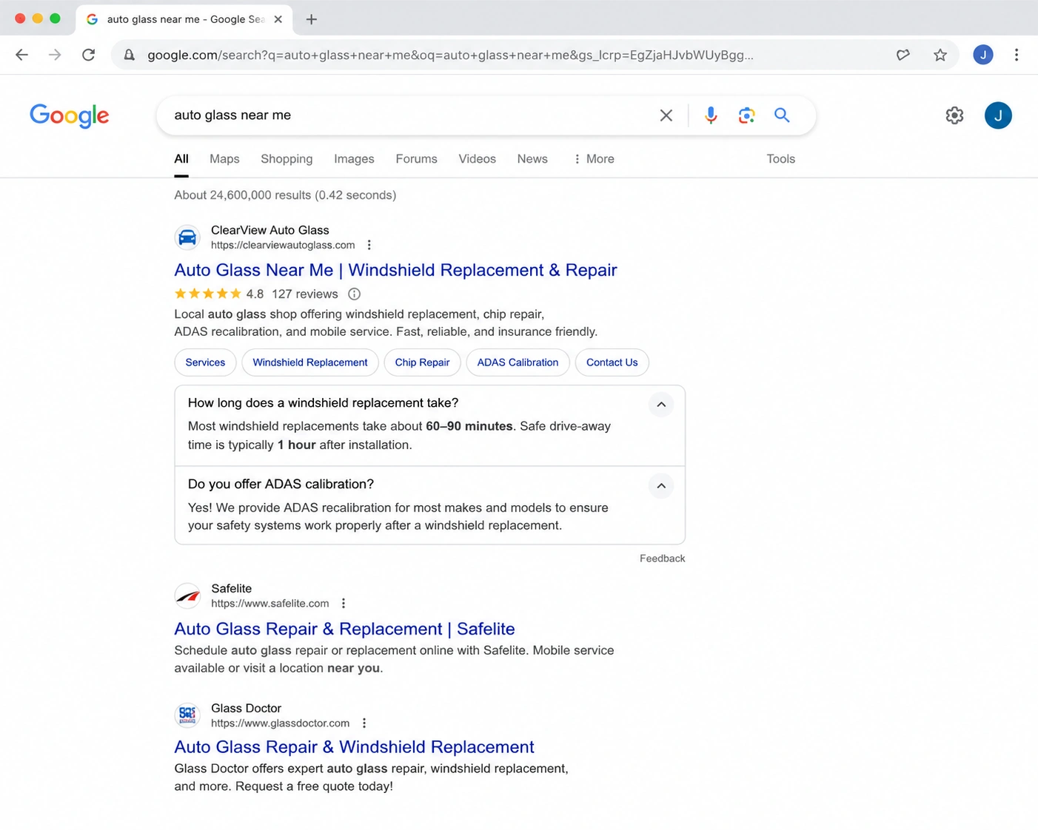The width and height of the screenshot is (1038, 830).
Task: Open Auto Glass Near Me ClearView result link
Action: [x=395, y=270]
